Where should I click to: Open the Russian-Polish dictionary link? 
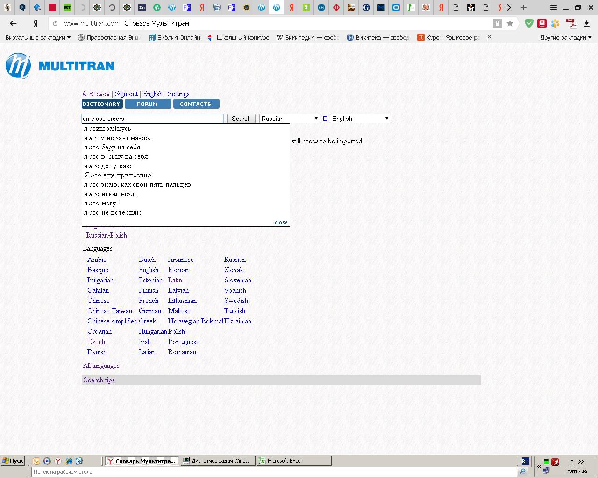(x=107, y=235)
